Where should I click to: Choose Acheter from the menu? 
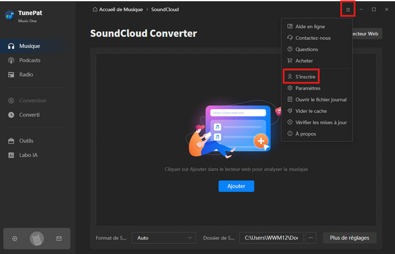[317, 61]
